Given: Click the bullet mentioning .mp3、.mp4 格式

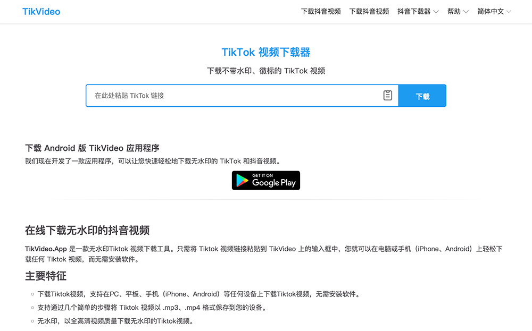Looking at the screenshot, I should (x=153, y=308).
